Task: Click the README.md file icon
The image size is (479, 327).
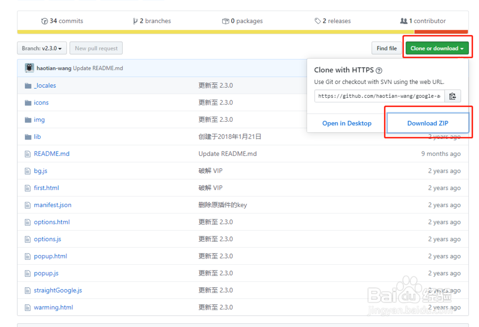Action: (x=28, y=154)
